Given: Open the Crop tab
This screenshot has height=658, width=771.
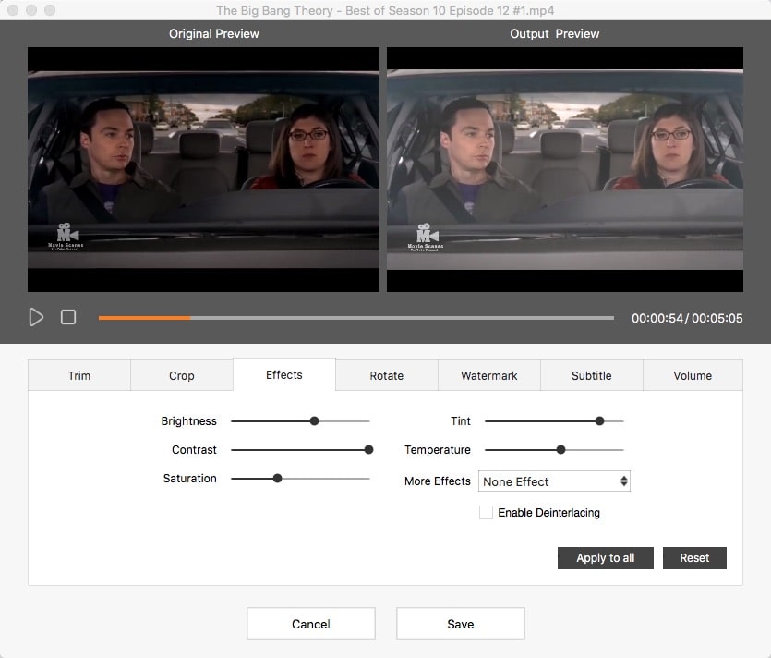Looking at the screenshot, I should click(x=182, y=375).
